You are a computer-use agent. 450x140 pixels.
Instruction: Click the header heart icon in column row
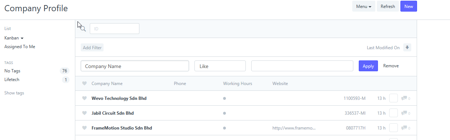(84, 84)
